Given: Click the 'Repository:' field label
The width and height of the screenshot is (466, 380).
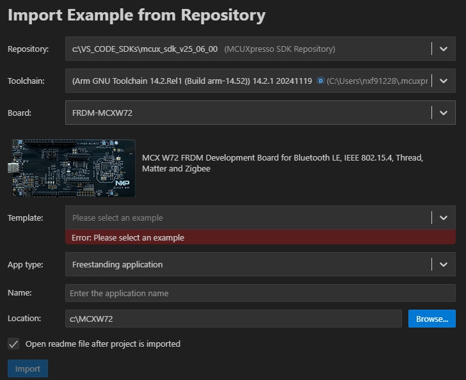Looking at the screenshot, I should (28, 49).
